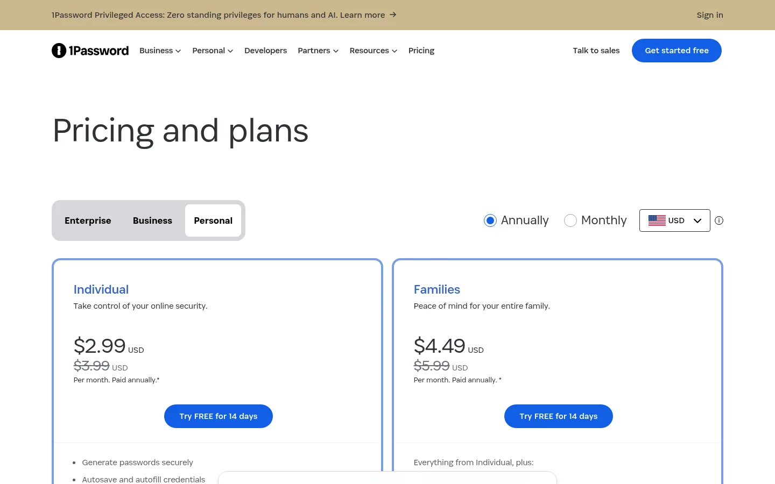Screen dimensions: 775x484
Task: Click Talk to sales link
Action: (596, 51)
